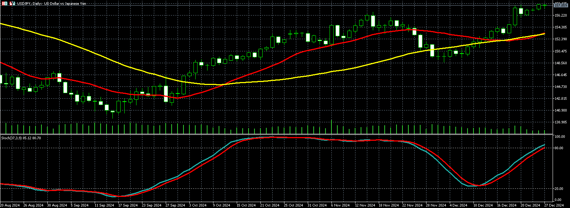570x208 pixels.
Task: Click the 20.00 Stochastic level label
Action: point(559,189)
